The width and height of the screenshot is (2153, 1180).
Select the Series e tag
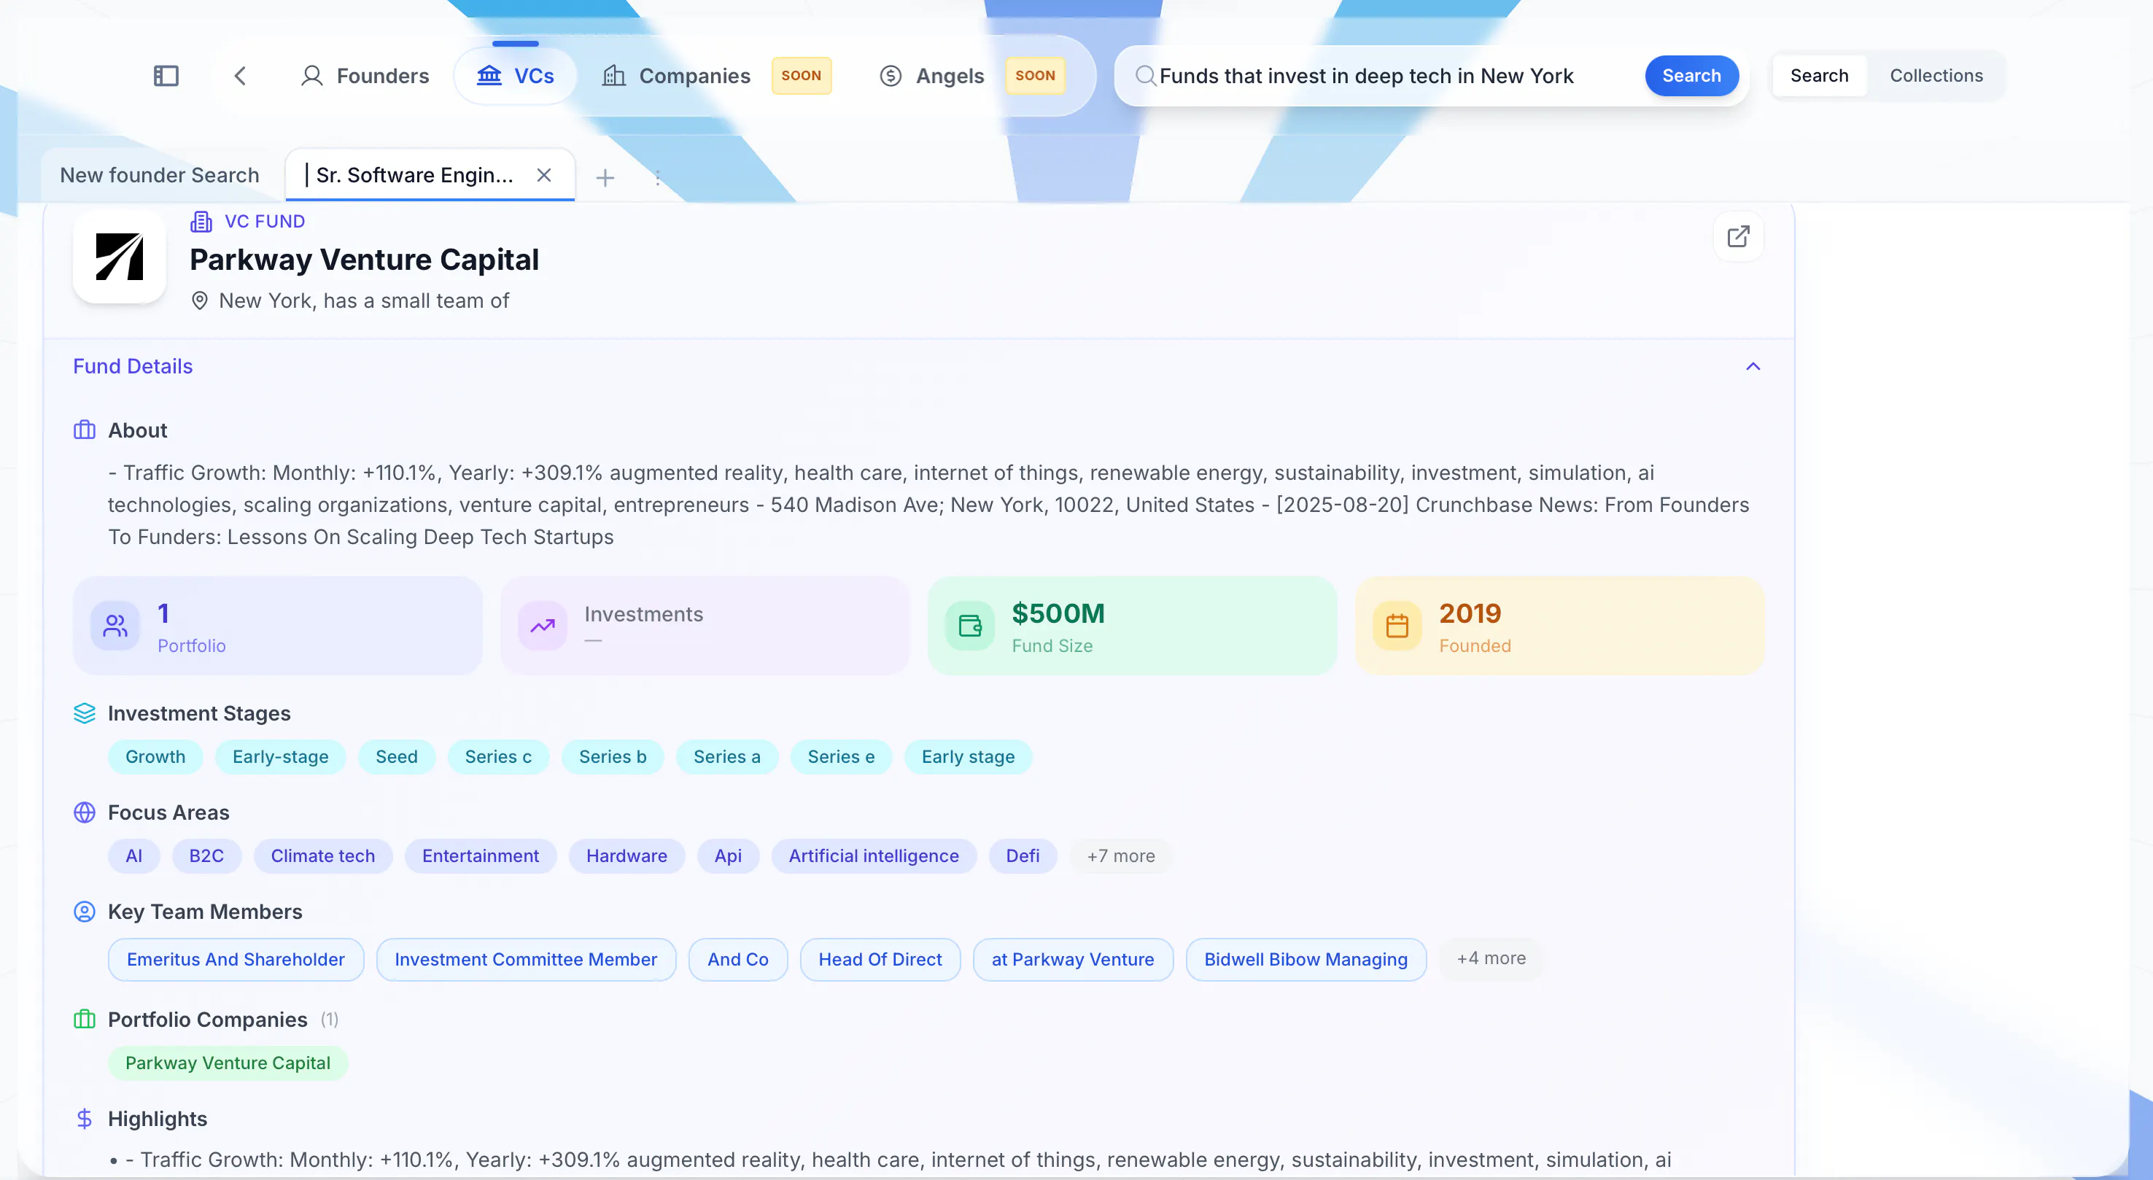click(x=841, y=757)
